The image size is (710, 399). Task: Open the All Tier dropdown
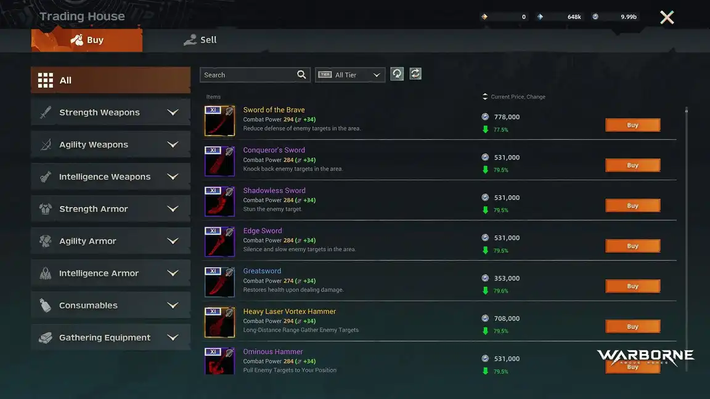coord(350,75)
